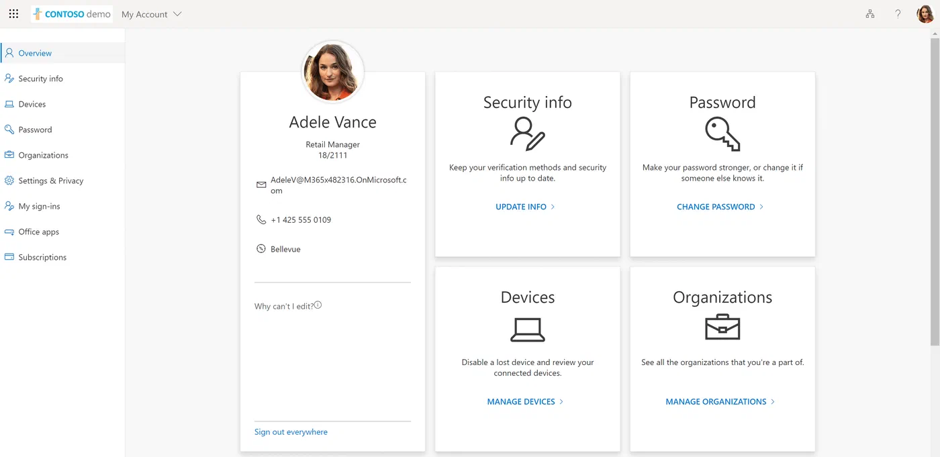Click the page vertical scrollbar
The height and width of the screenshot is (457, 940).
coord(935,191)
